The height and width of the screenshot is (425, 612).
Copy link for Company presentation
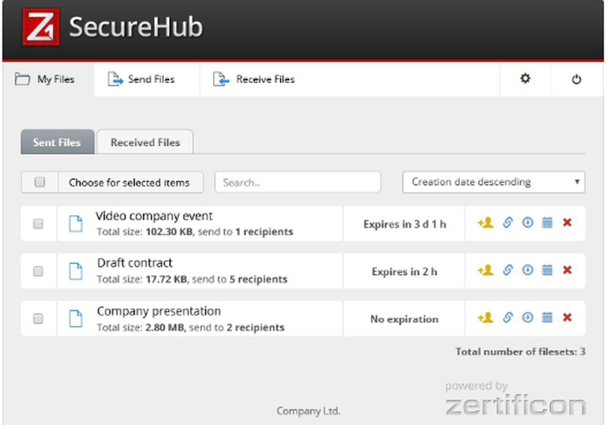click(x=507, y=317)
